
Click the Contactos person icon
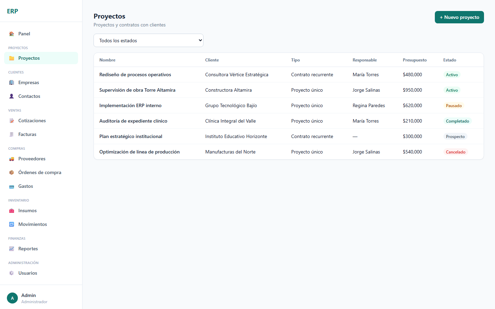pyautogui.click(x=12, y=96)
